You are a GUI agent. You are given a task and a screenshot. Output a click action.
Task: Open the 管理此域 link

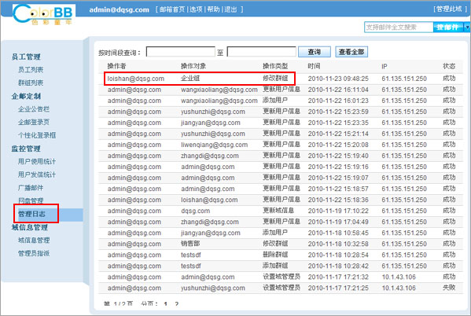[x=449, y=9]
